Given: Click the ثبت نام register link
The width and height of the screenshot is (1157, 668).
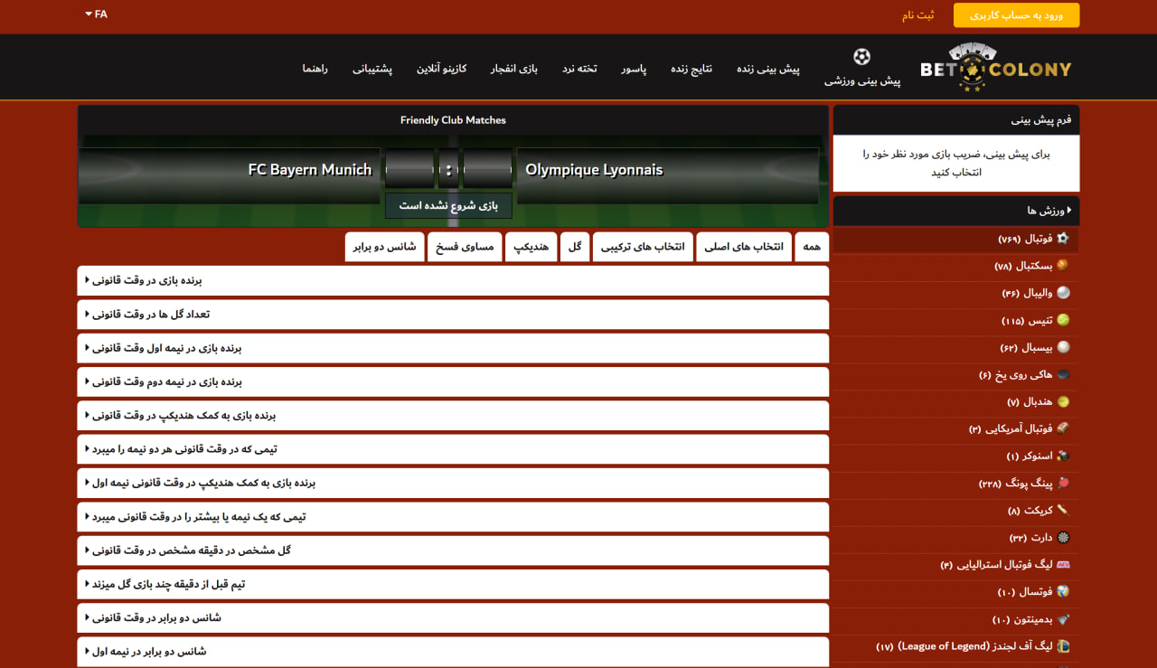Looking at the screenshot, I should [x=917, y=15].
